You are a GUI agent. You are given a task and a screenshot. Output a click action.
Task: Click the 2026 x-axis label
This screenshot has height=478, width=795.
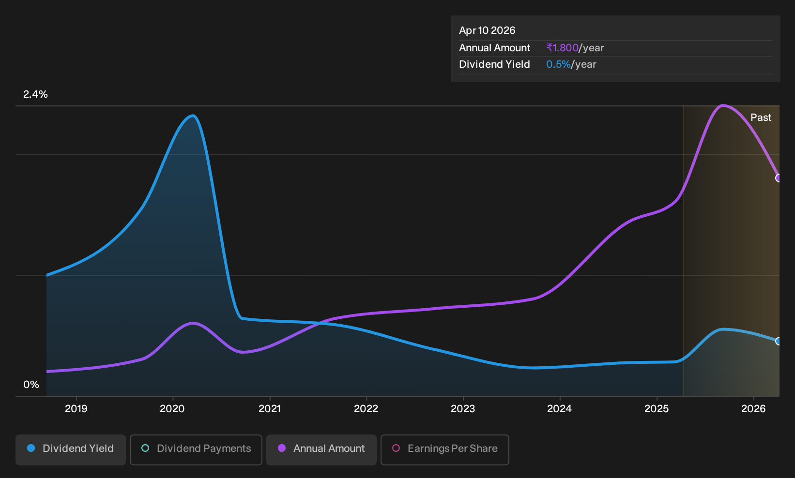753,409
